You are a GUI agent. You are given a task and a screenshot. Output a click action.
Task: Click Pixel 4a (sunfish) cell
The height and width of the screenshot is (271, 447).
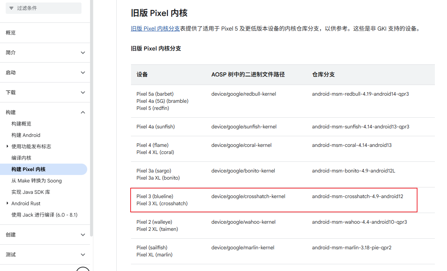156,127
